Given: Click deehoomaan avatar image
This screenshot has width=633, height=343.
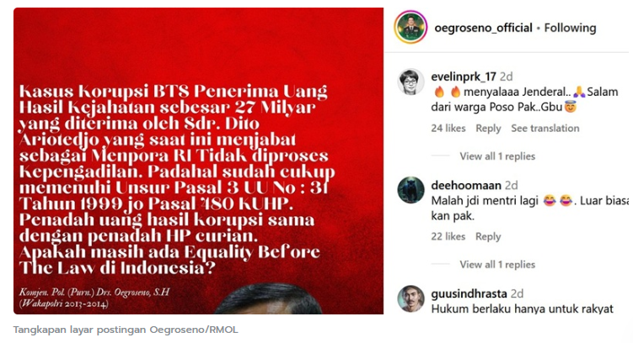Looking at the screenshot, I should tap(411, 190).
